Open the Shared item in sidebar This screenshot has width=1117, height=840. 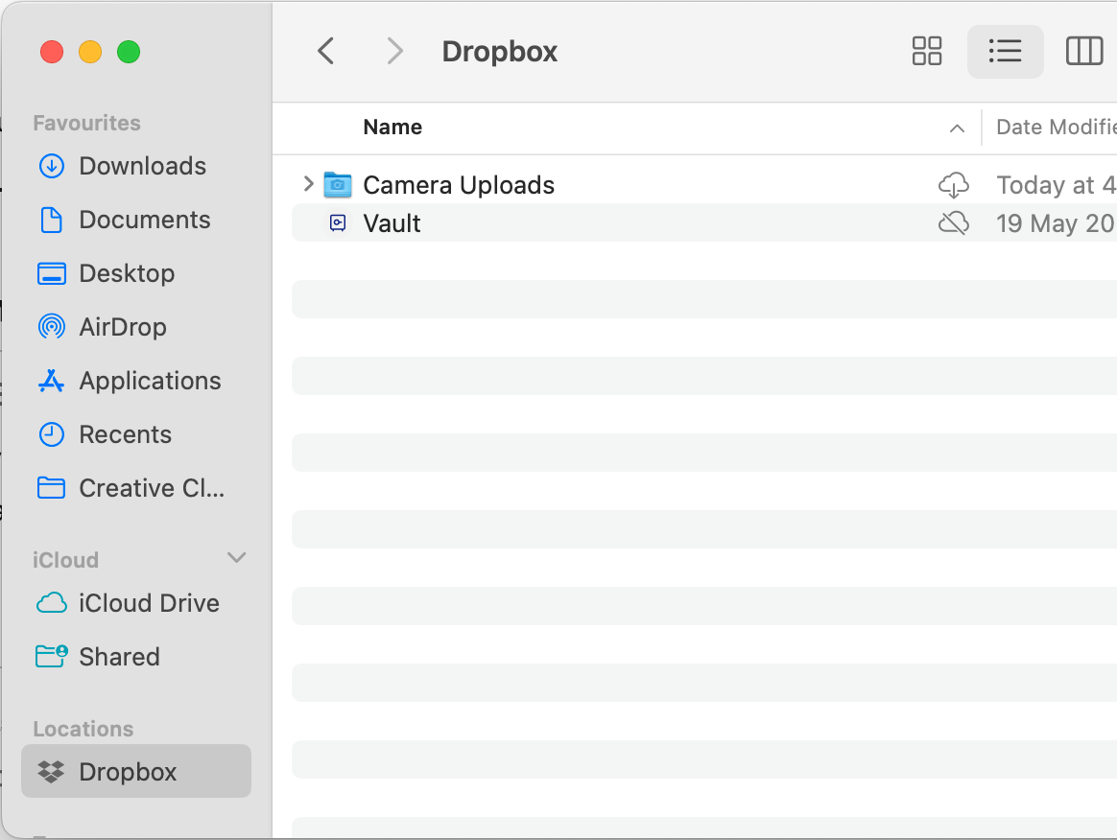click(136, 656)
